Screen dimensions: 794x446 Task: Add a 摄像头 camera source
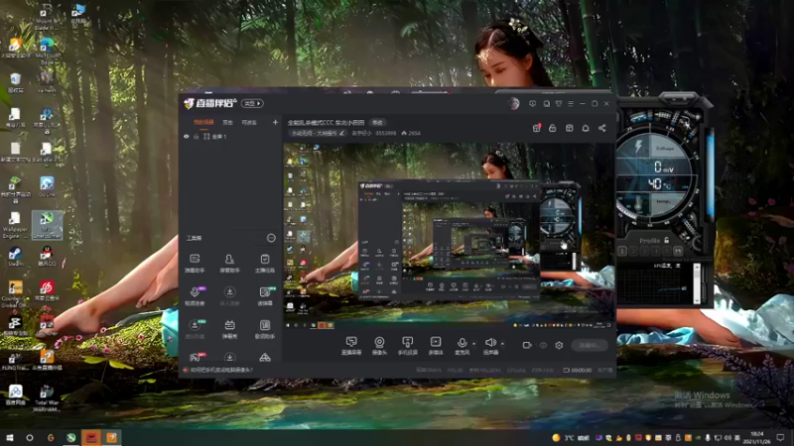pyautogui.click(x=379, y=346)
